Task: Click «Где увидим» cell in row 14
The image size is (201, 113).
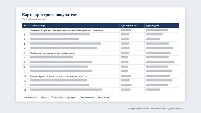Action: (162, 90)
